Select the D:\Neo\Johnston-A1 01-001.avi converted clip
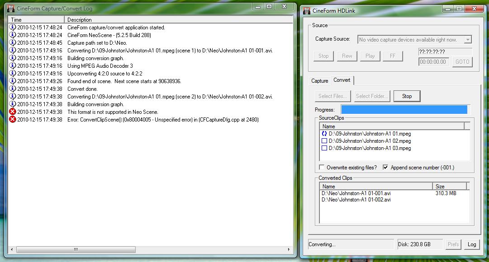 click(356, 193)
